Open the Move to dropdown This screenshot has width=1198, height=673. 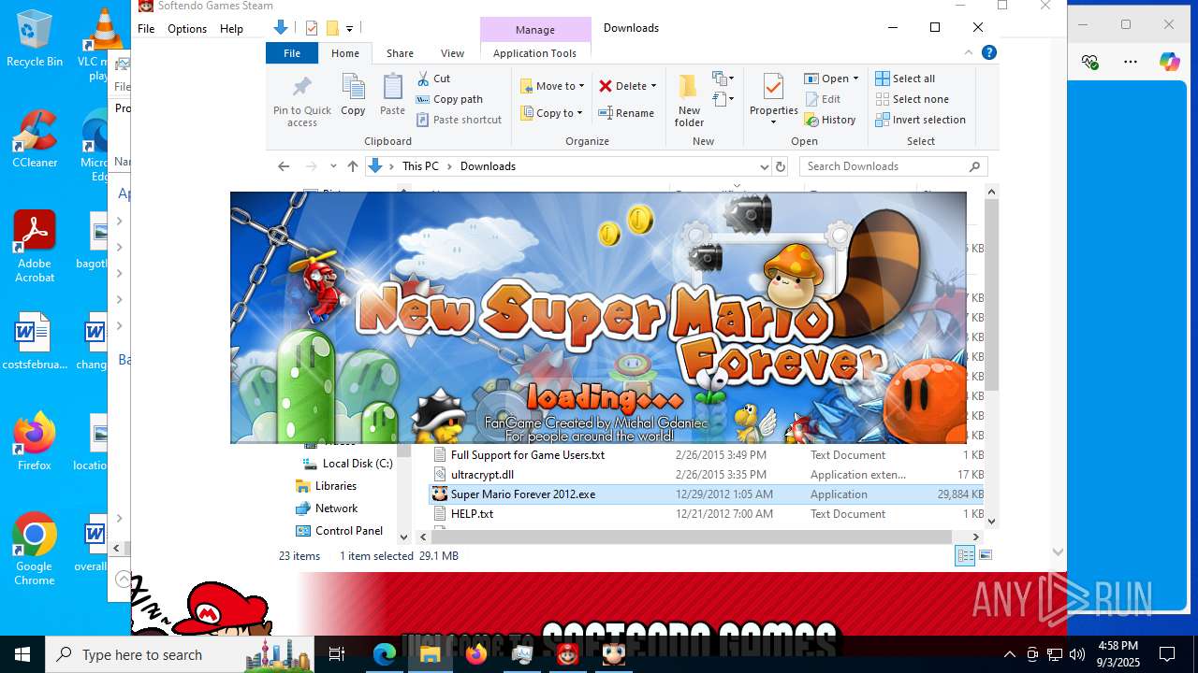click(x=552, y=86)
